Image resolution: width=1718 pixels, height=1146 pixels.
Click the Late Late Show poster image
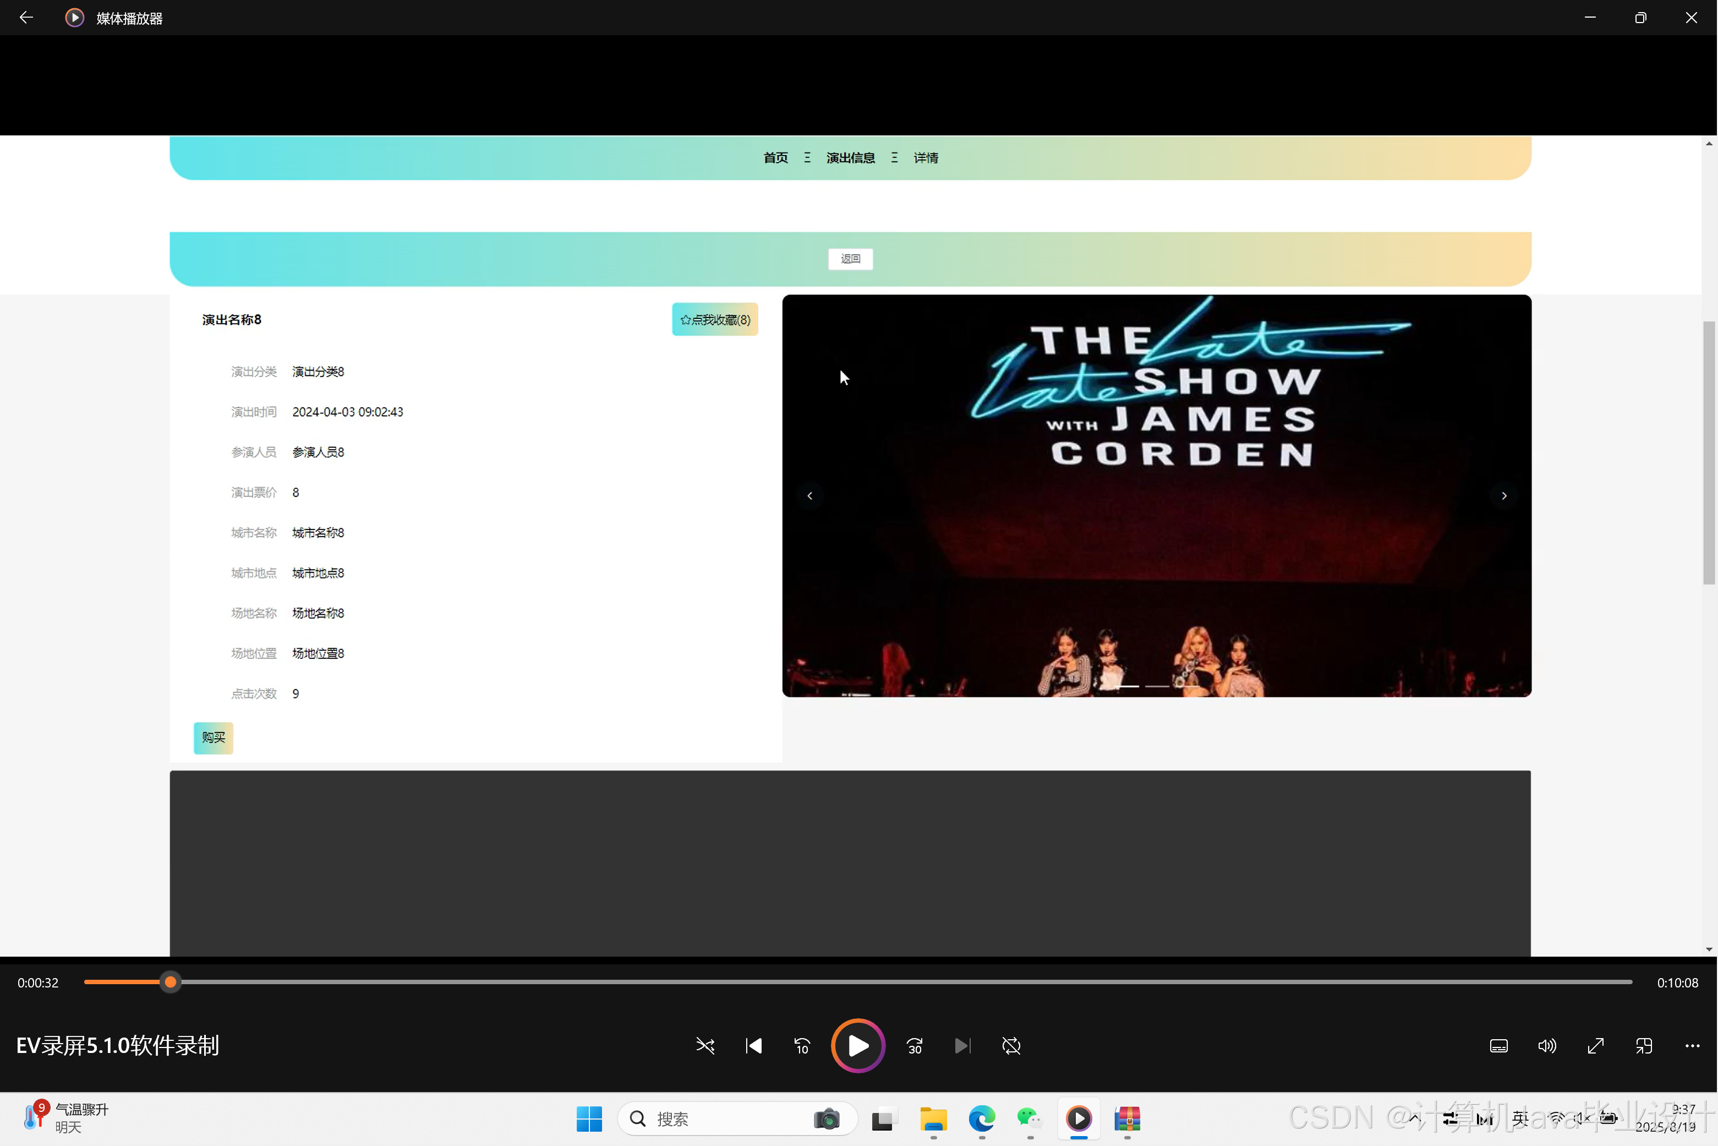pyautogui.click(x=1157, y=495)
